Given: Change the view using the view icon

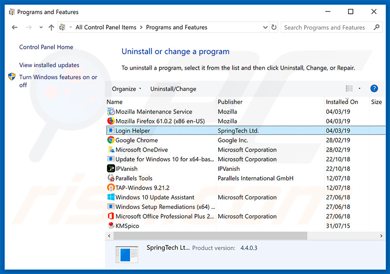Looking at the screenshot, I should click(349, 88).
